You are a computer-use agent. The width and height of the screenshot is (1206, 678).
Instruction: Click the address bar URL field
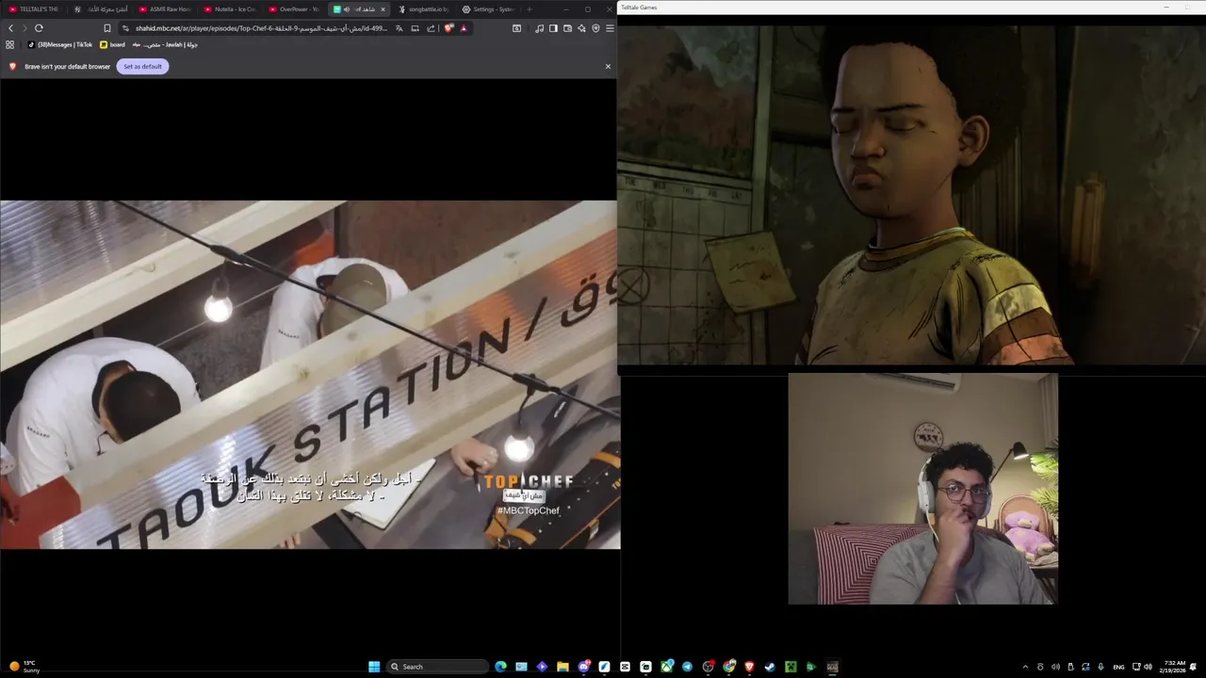(x=261, y=28)
